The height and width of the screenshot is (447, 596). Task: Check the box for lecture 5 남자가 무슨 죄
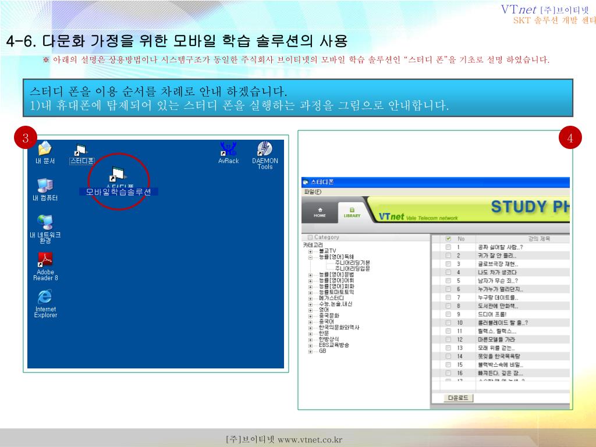(448, 281)
